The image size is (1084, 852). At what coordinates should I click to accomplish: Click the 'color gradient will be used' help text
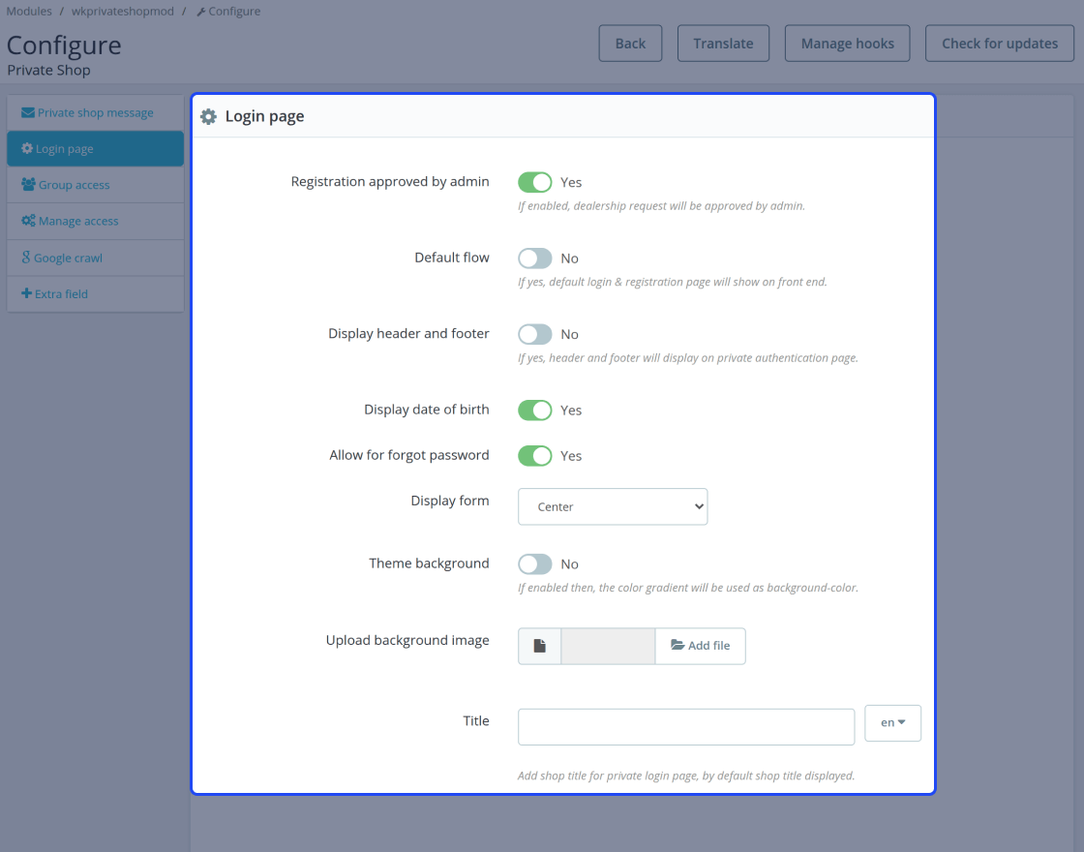point(688,587)
